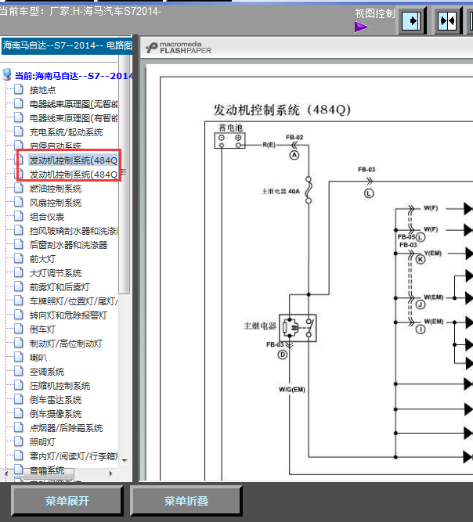Click the page icon beside 压缩机控制系统
This screenshot has height=522, width=473.
(x=19, y=385)
